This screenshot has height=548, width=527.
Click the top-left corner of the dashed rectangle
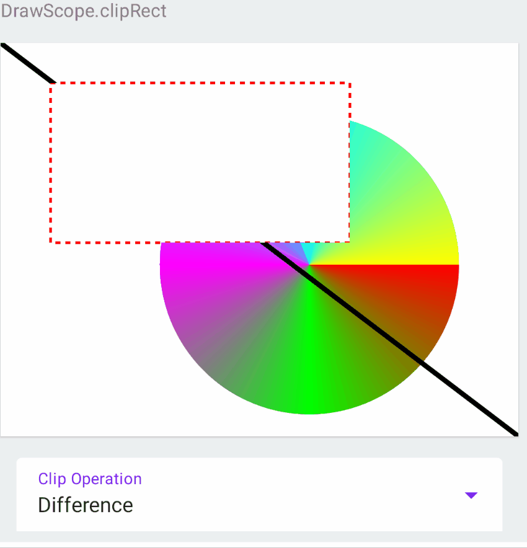click(x=51, y=81)
